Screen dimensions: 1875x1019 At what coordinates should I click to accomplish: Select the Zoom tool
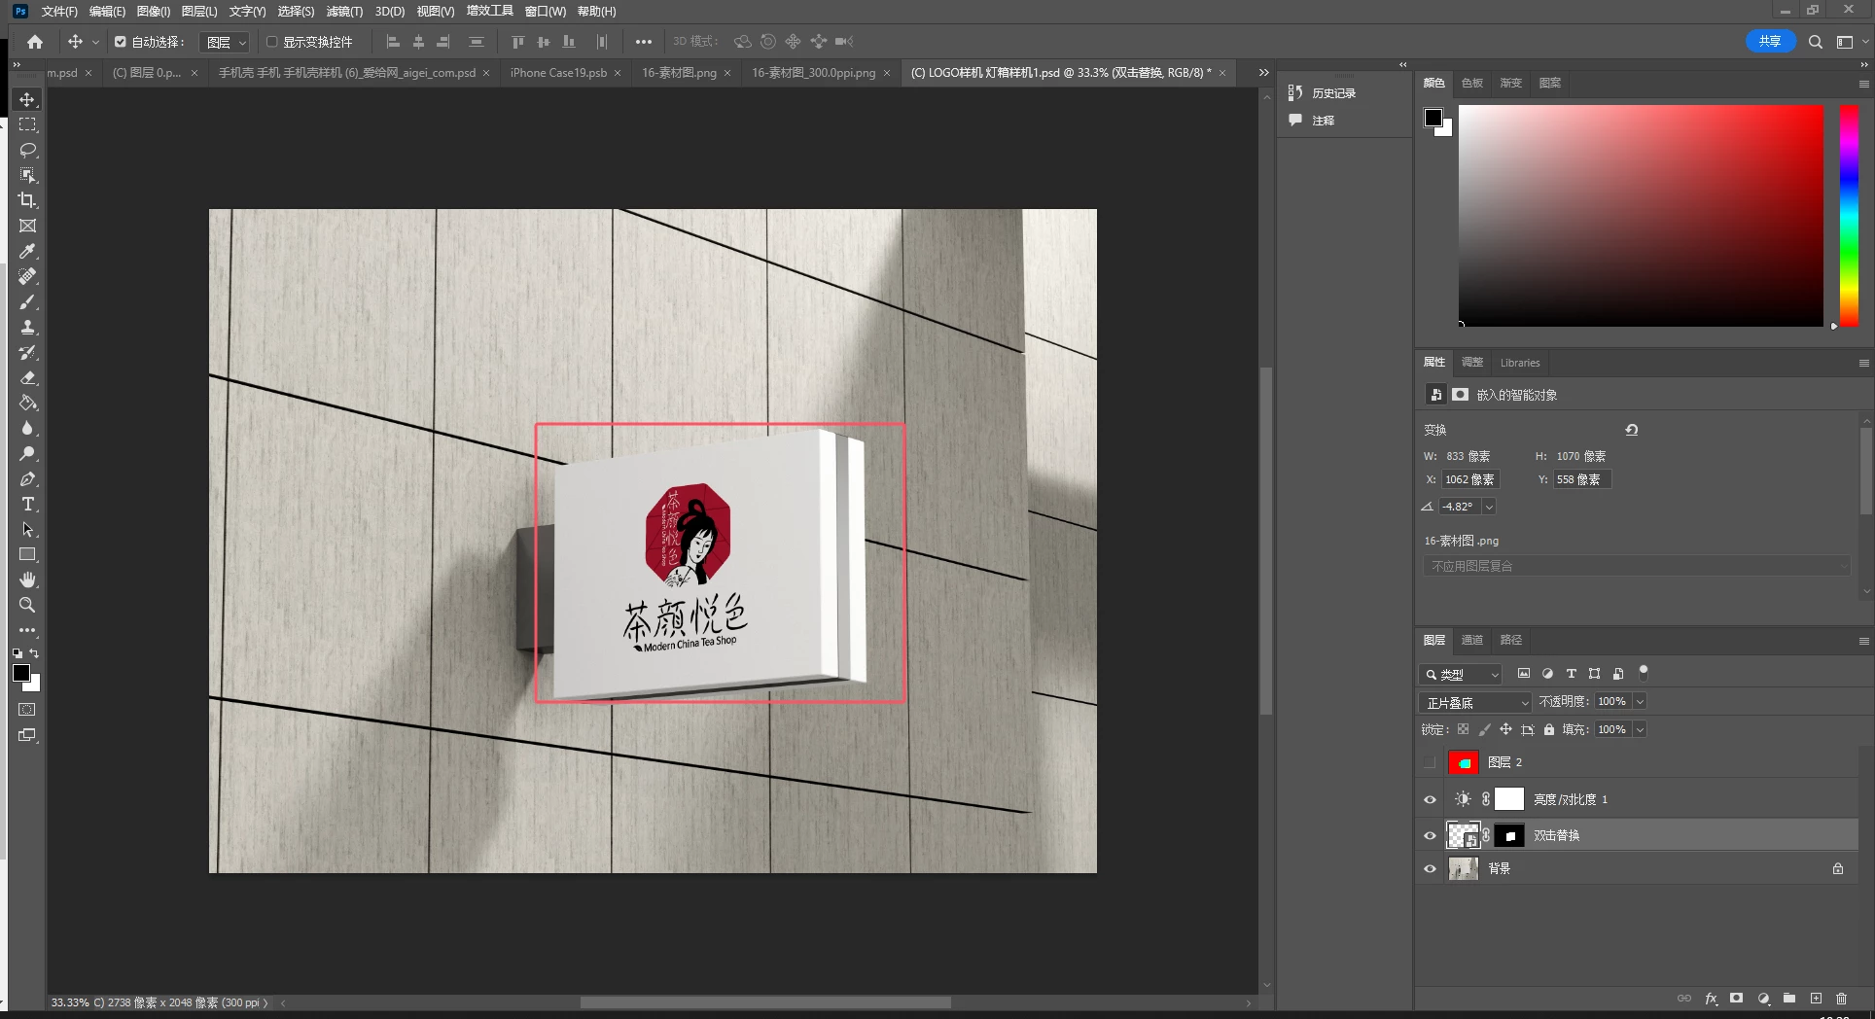tap(27, 605)
